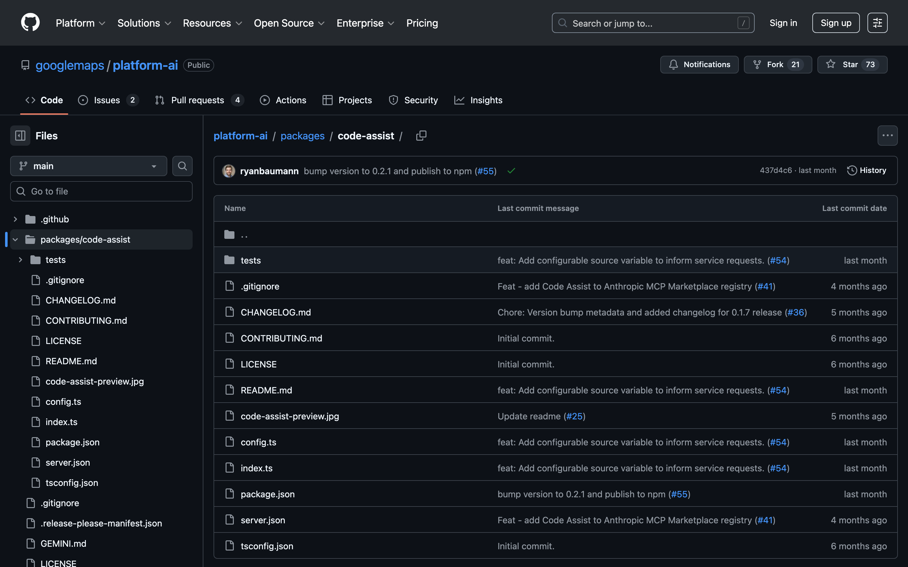
Task: Open commit History link
Action: [x=866, y=170]
